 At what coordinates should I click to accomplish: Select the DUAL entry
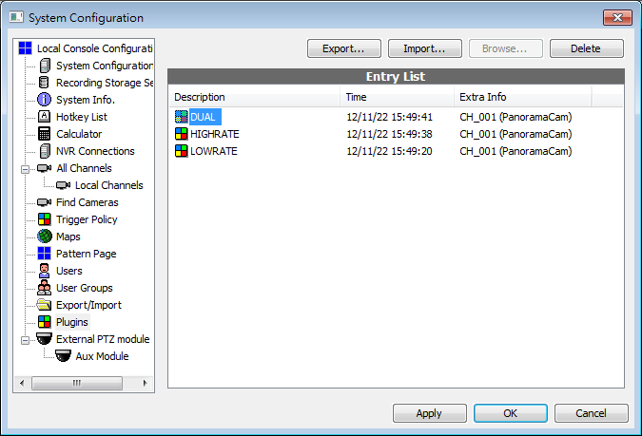coord(204,117)
